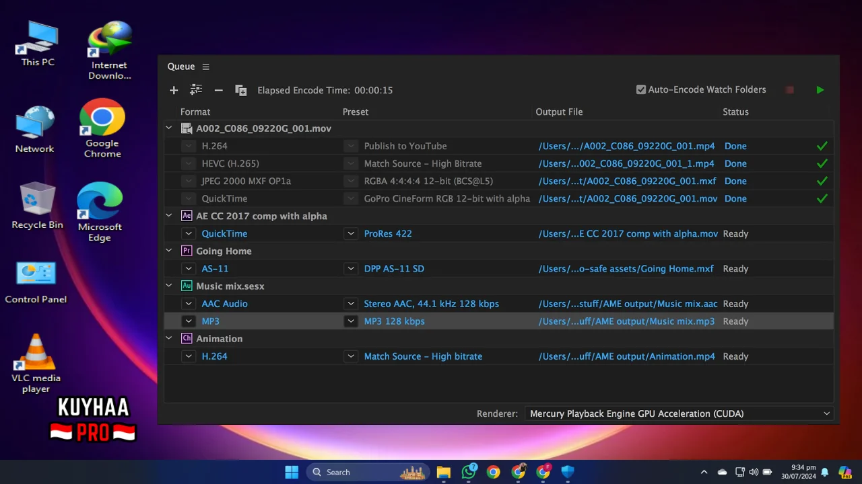Open WhatsApp from the taskbar

coord(469,472)
